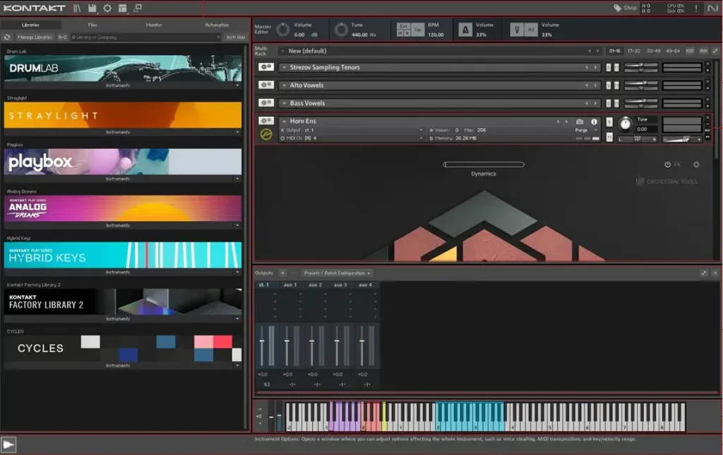Screen dimensions: 723x455
Task: Open instrument options for Alto Vowels
Action: 265,85
